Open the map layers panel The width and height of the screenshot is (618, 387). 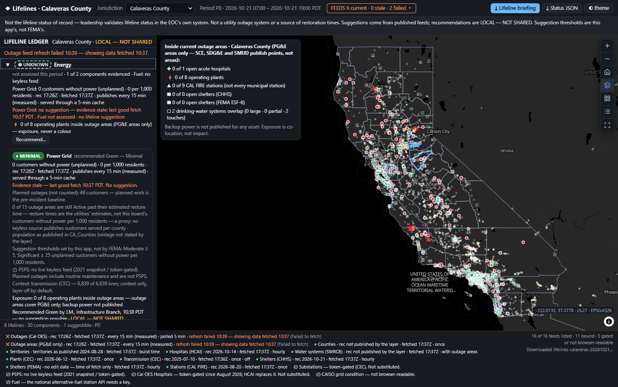pos(607,85)
